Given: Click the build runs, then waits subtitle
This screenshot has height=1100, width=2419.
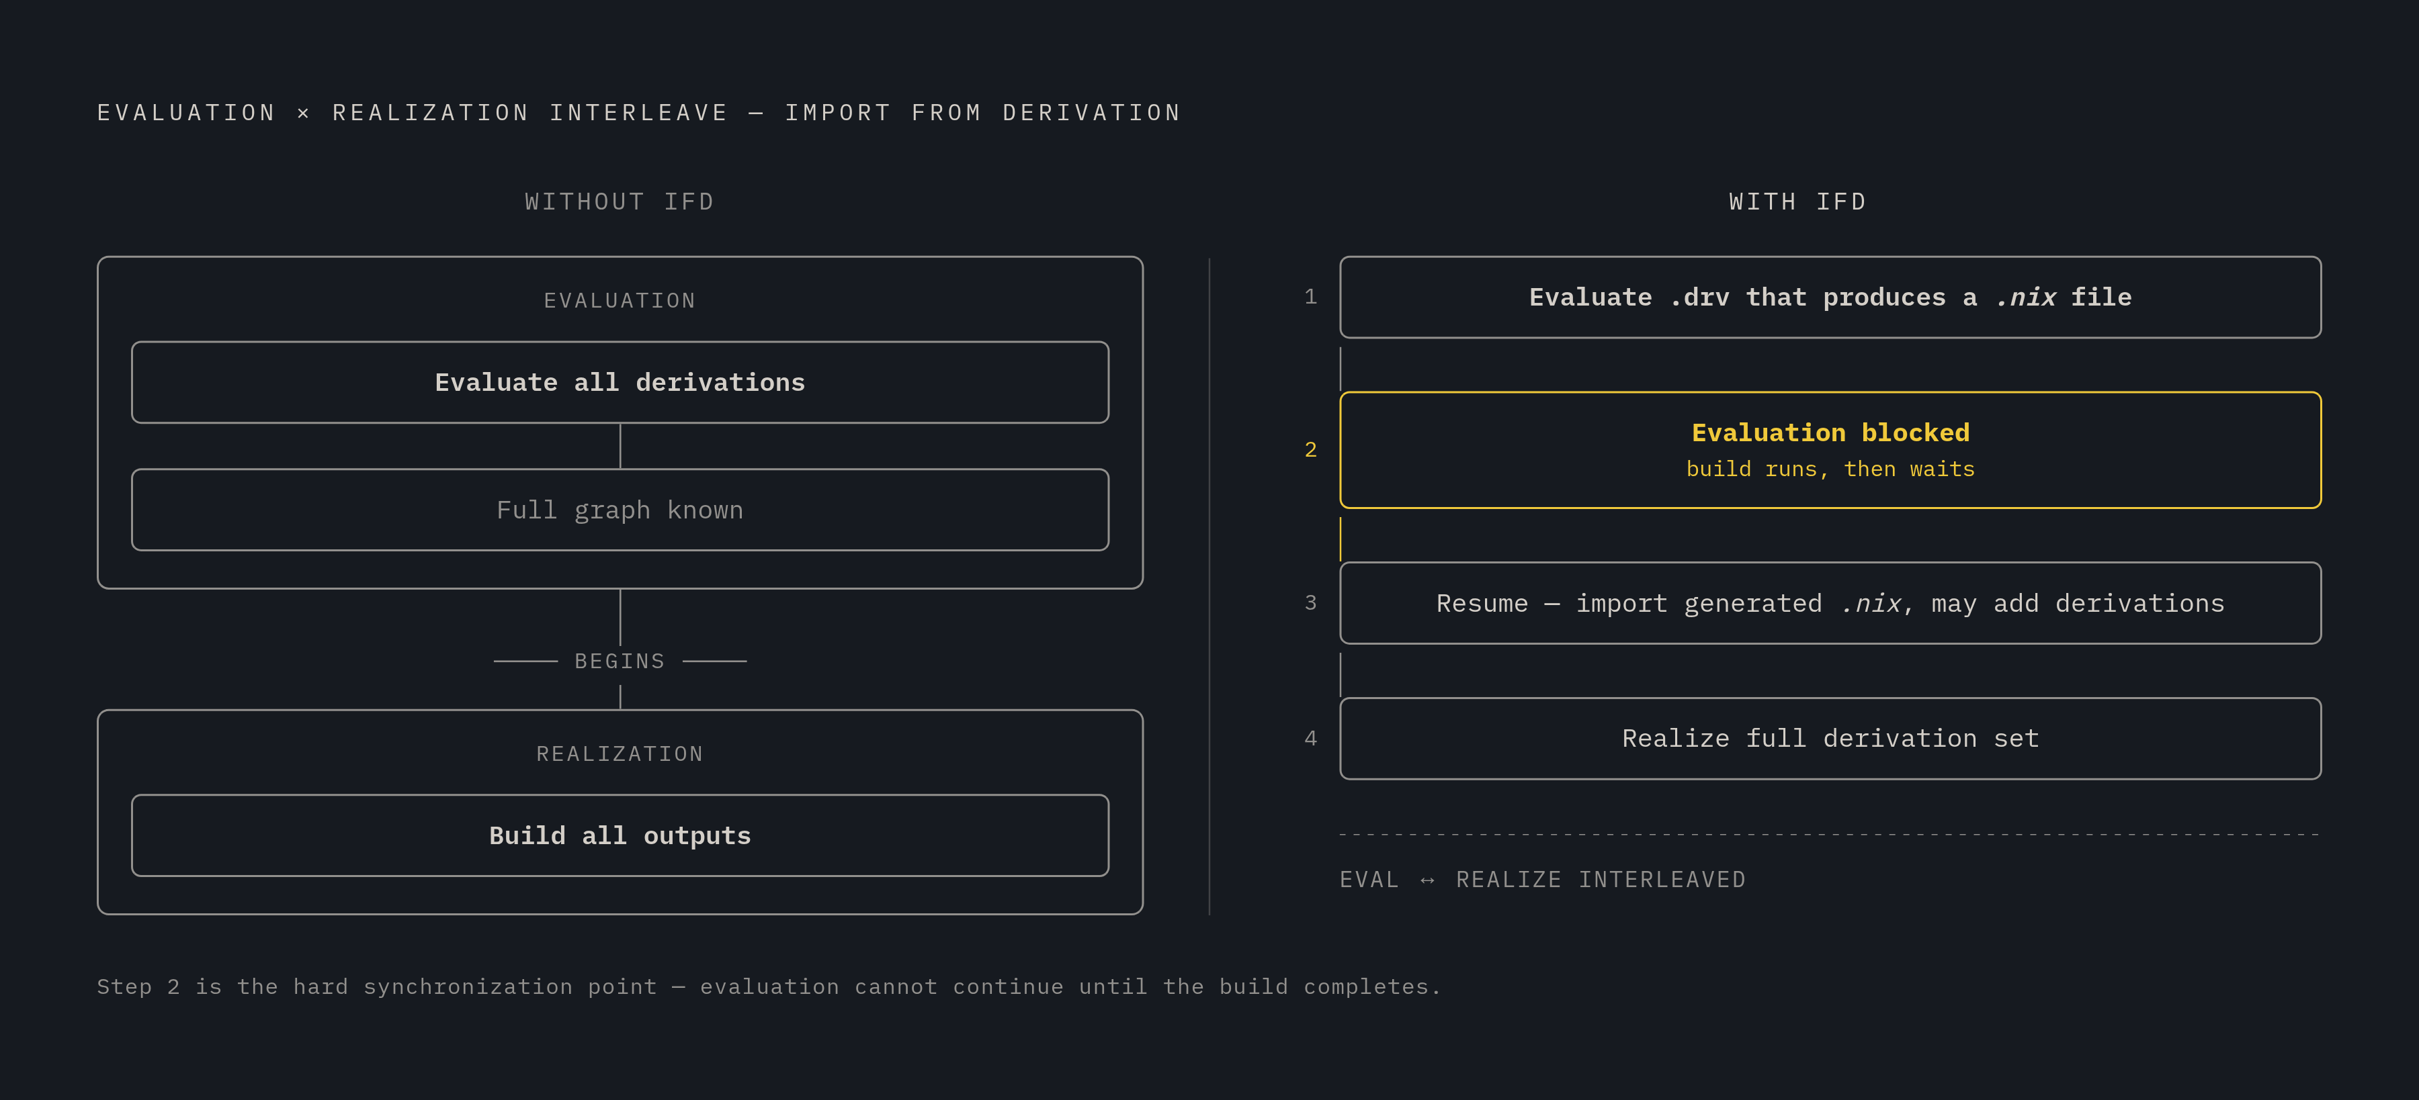Looking at the screenshot, I should tap(1830, 469).
